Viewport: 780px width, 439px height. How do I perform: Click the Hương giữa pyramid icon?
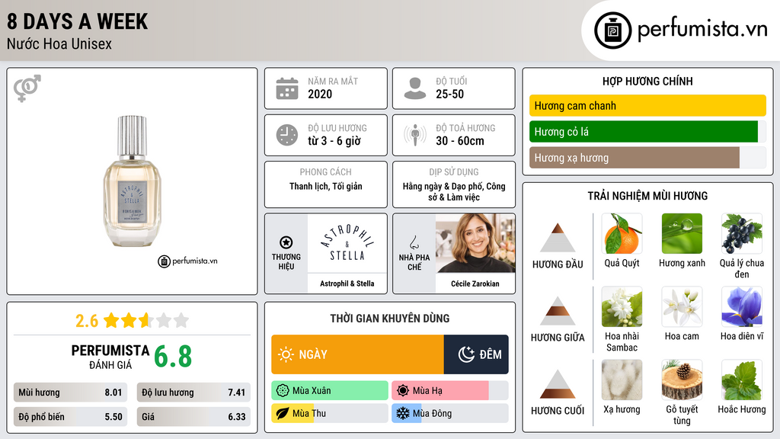tap(558, 311)
